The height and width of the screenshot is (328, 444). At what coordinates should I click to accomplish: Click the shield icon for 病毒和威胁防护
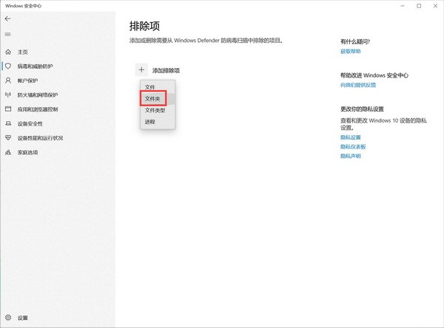click(8, 66)
